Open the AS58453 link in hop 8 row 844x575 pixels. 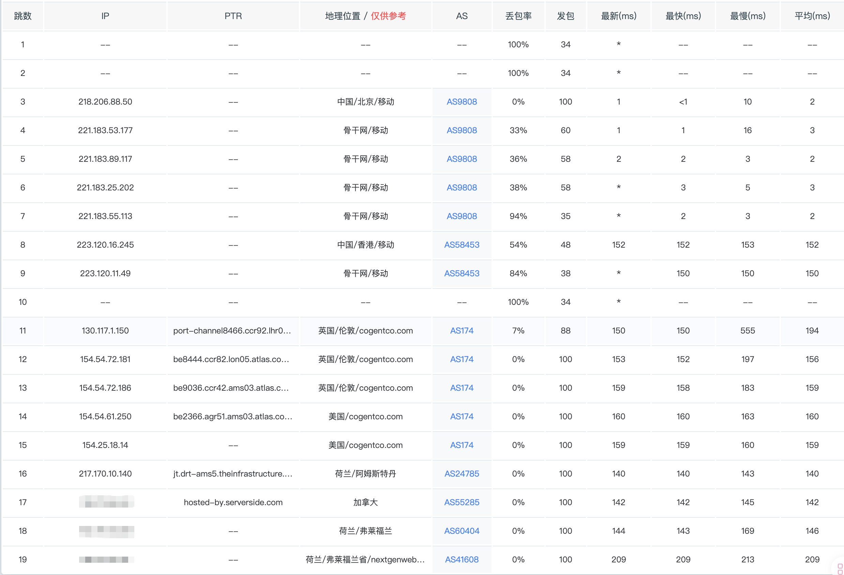point(462,245)
